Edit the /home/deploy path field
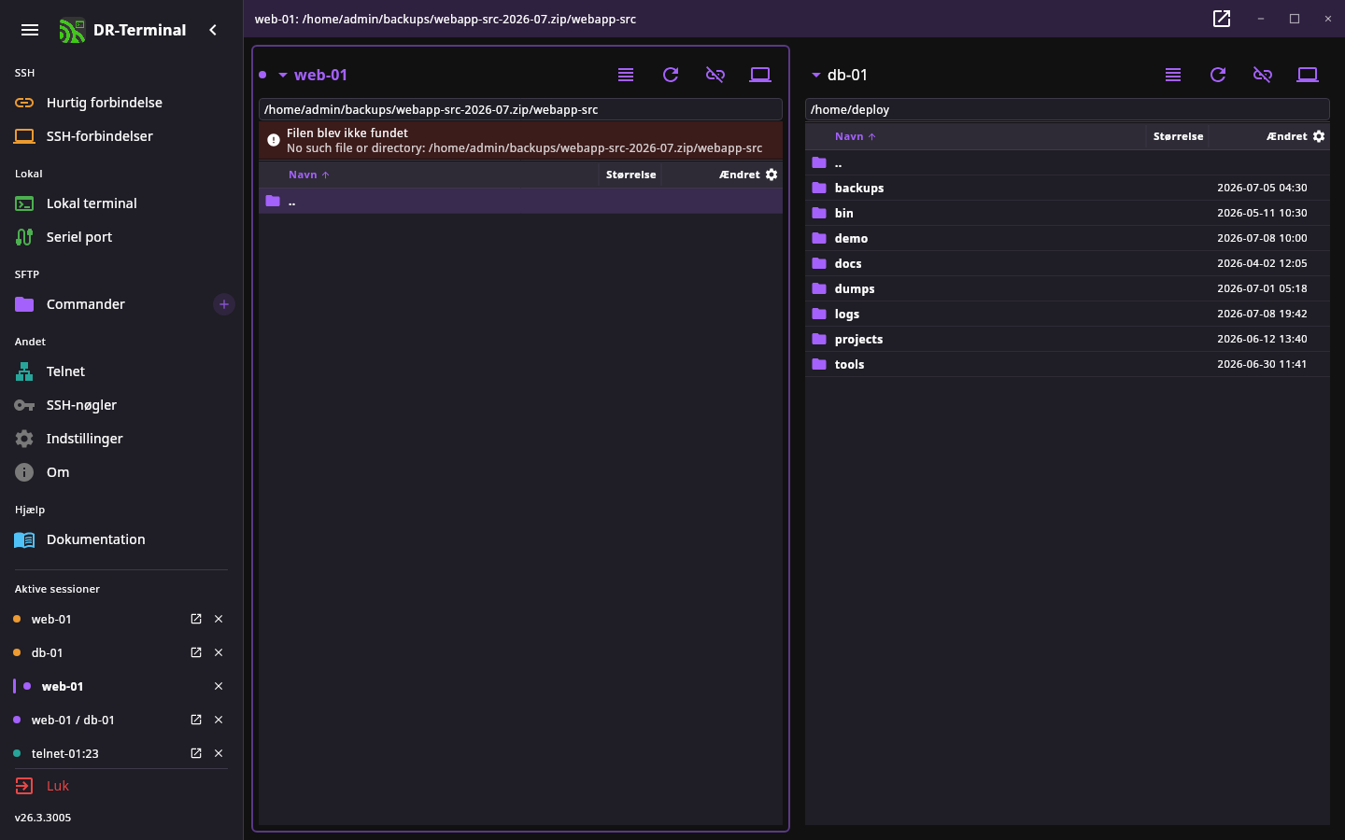The image size is (1345, 840). [1068, 109]
